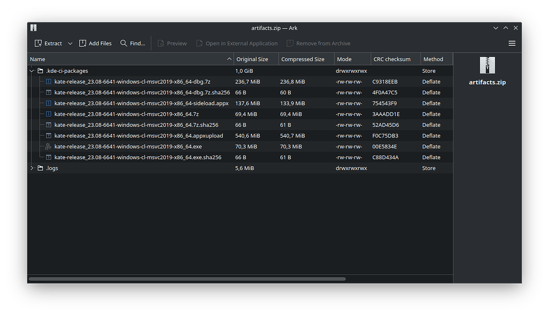Click the Ark application icon in titlebar
This screenshot has width=549, height=315.
click(33, 28)
